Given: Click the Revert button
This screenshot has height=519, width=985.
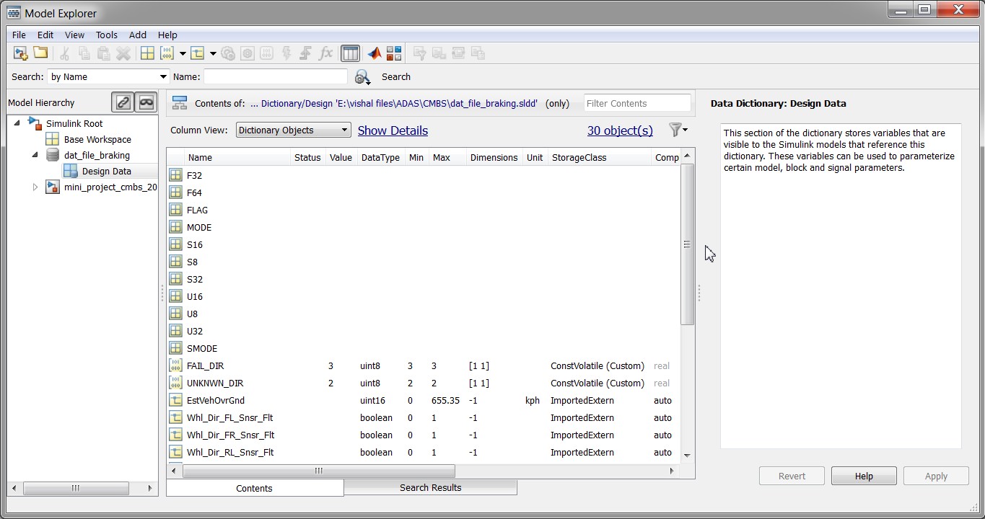Looking at the screenshot, I should (792, 476).
